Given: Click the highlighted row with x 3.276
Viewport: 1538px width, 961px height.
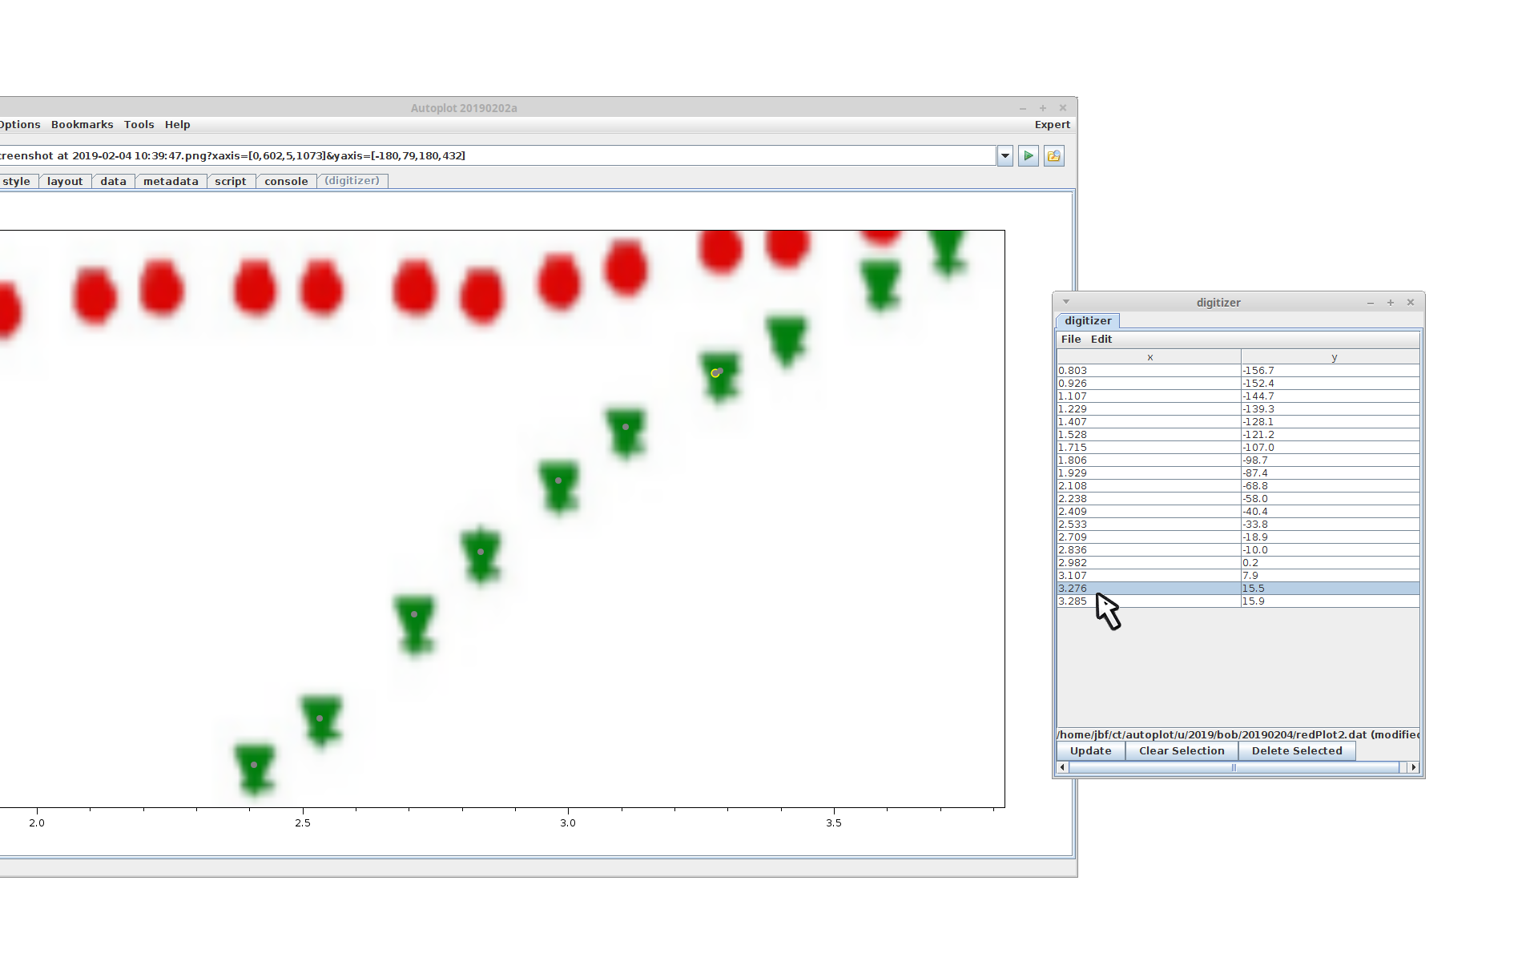Looking at the screenshot, I should 1238,589.
